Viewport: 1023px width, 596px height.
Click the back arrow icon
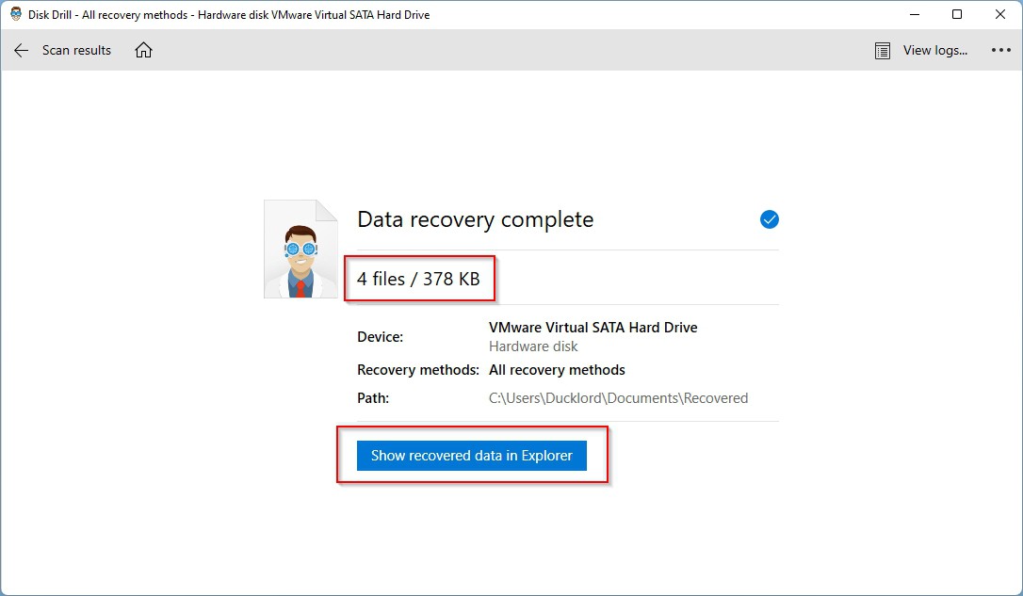pos(22,51)
